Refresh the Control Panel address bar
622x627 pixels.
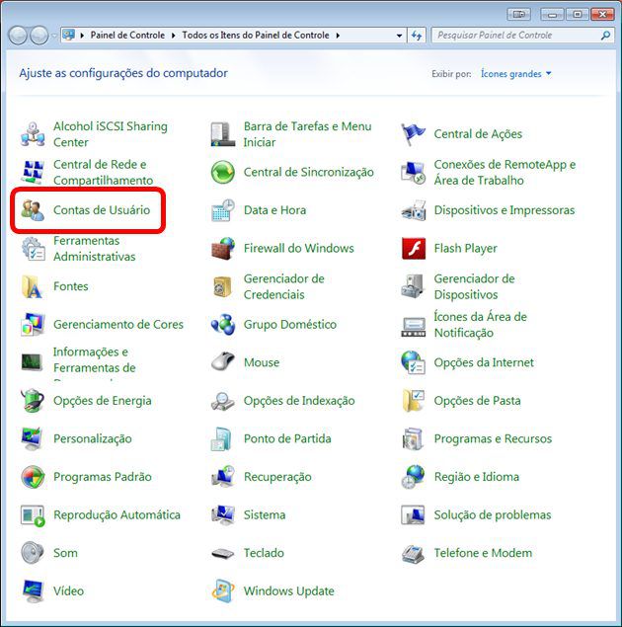point(417,36)
